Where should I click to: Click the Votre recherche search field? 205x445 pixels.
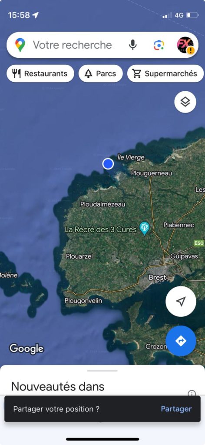click(x=72, y=45)
